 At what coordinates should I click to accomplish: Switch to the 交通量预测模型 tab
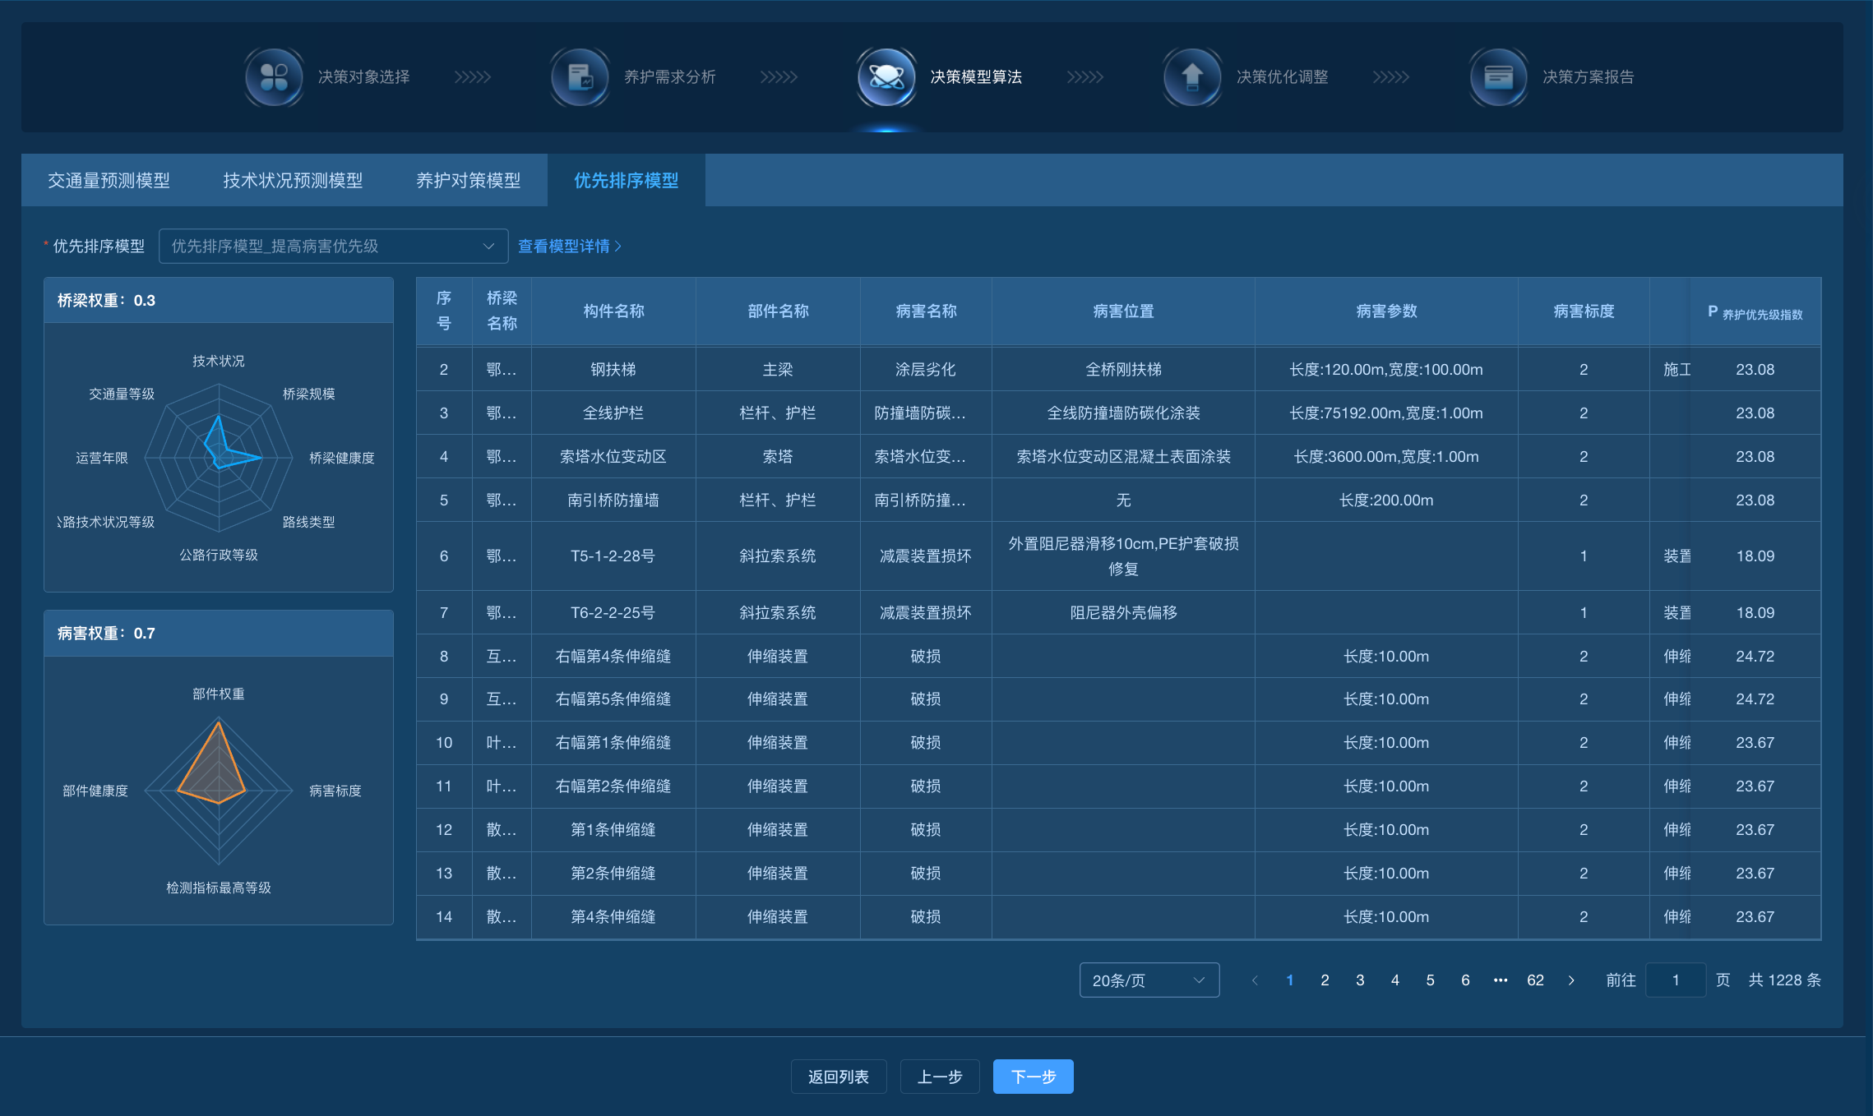pyautogui.click(x=109, y=180)
